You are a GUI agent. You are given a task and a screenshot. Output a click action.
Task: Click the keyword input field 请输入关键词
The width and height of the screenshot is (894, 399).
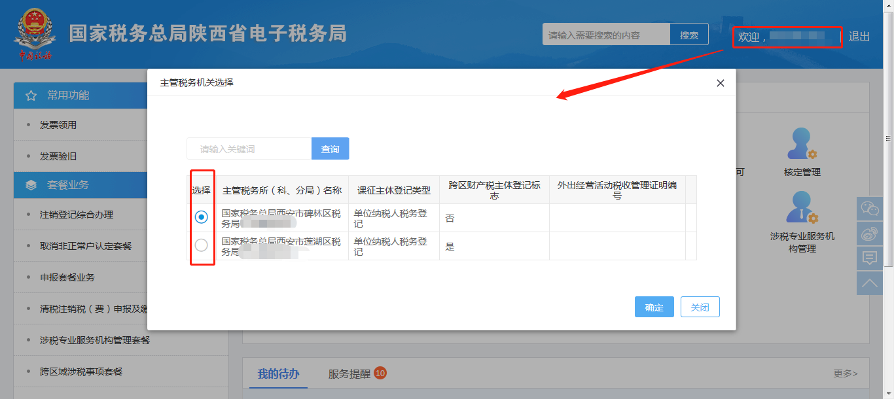(x=249, y=148)
